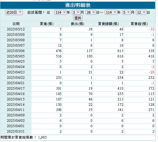Click the 買進(張) column header
Screen dimensions: 158x142
(x=47, y=24)
